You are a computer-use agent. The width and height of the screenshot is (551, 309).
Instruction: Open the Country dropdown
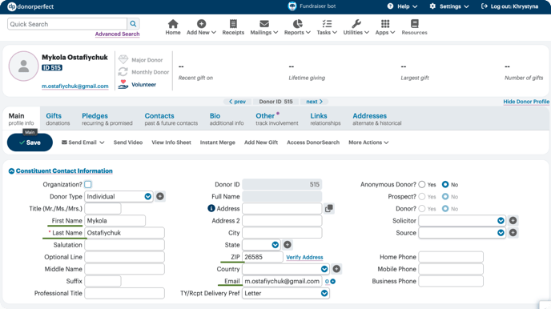coord(286,269)
